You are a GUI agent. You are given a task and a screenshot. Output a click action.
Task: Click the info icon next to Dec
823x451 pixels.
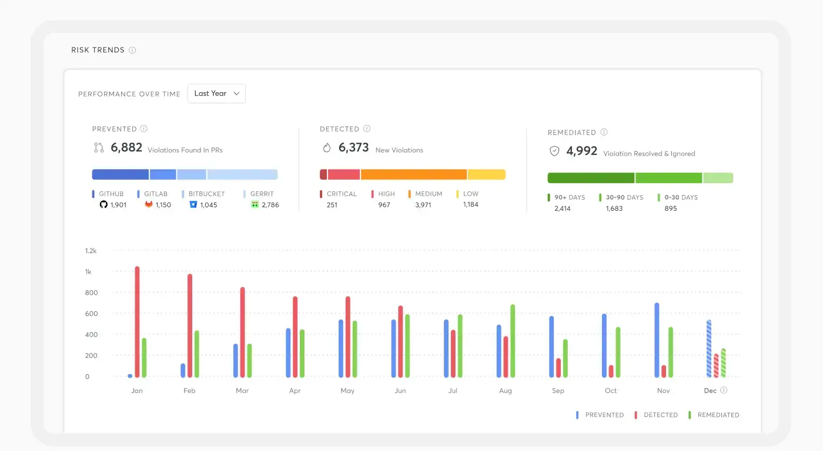(x=724, y=391)
